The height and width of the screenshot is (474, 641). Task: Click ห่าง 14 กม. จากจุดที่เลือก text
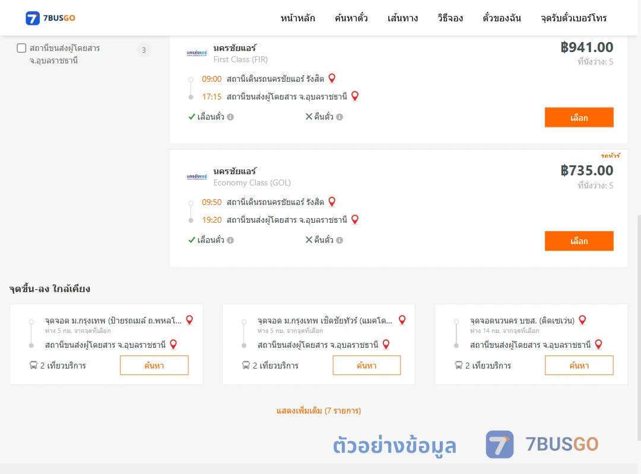(x=504, y=331)
